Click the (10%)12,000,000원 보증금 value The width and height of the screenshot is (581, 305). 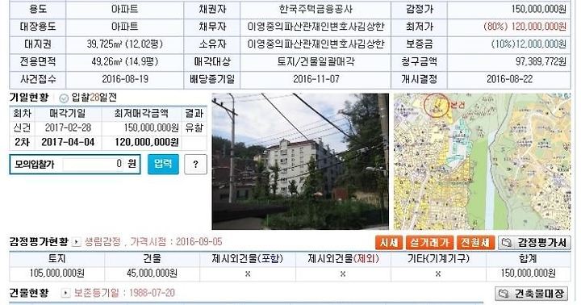[x=529, y=44]
